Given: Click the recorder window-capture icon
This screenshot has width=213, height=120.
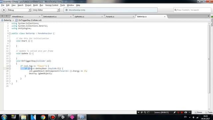Looking at the screenshot, I should 142,112.
